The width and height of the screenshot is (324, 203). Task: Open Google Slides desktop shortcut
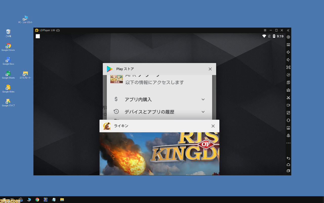[x=8, y=89]
